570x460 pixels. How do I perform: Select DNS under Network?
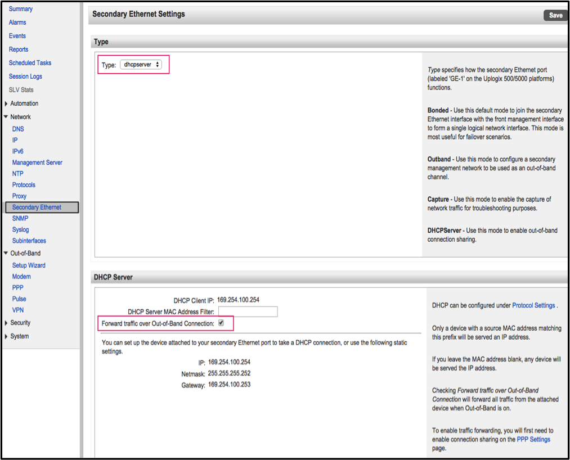18,129
